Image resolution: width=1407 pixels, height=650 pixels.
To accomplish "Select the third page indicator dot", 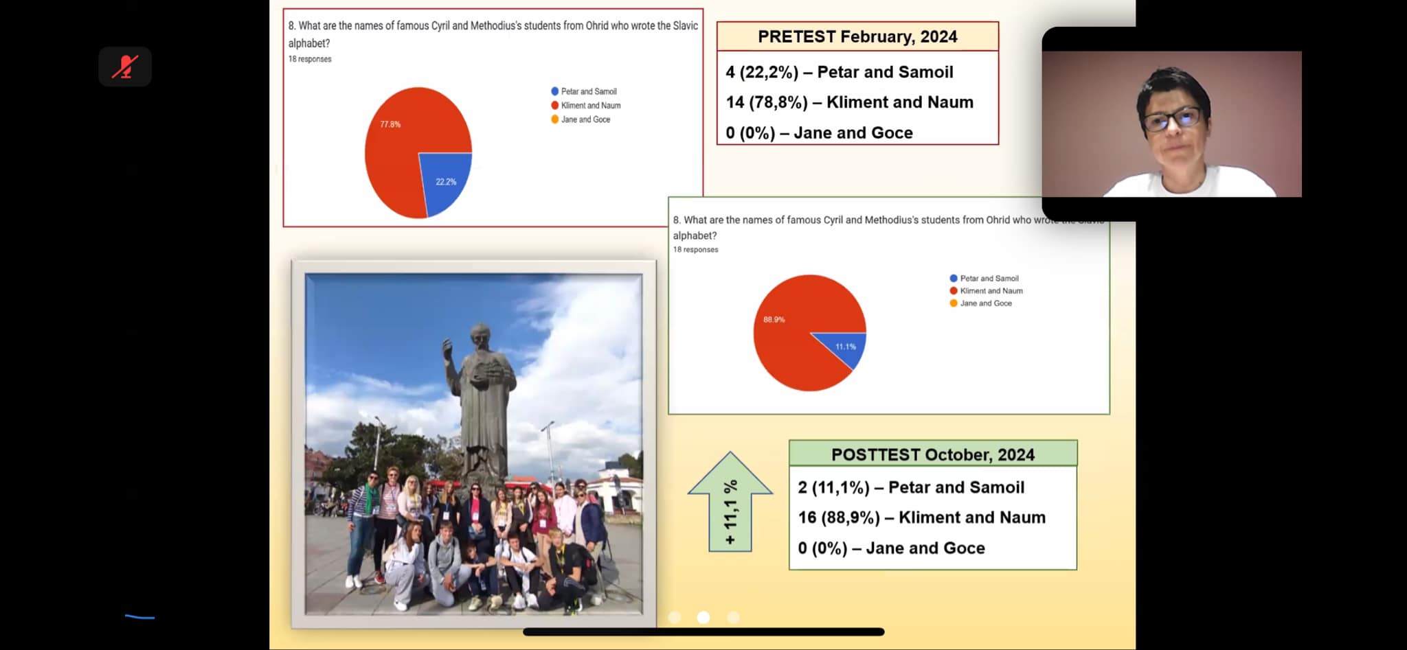I will [x=733, y=617].
